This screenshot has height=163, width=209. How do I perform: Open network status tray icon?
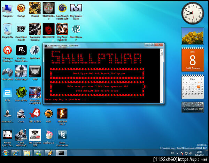[x=186, y=153]
